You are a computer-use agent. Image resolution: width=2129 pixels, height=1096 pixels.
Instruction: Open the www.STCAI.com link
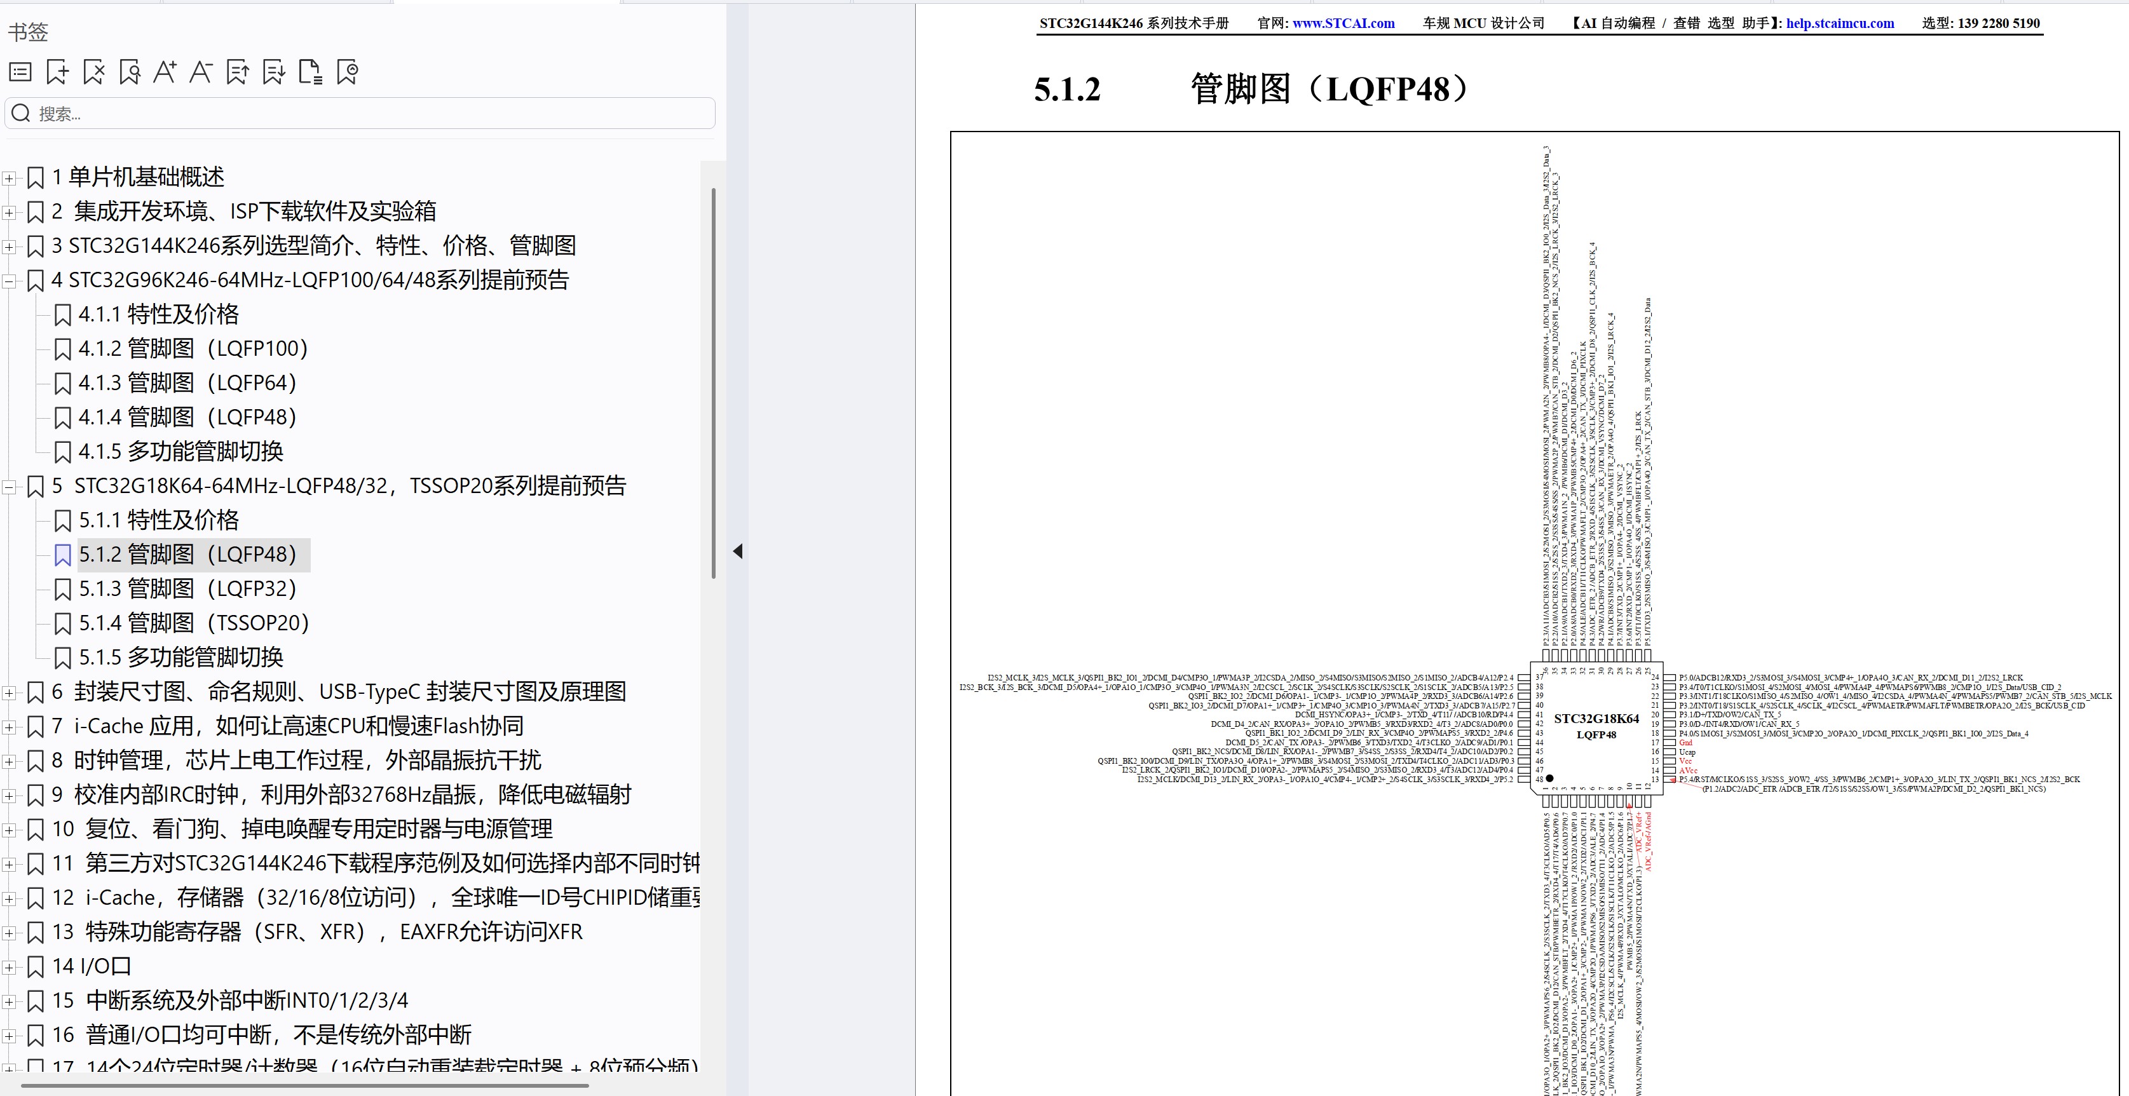point(1343,23)
